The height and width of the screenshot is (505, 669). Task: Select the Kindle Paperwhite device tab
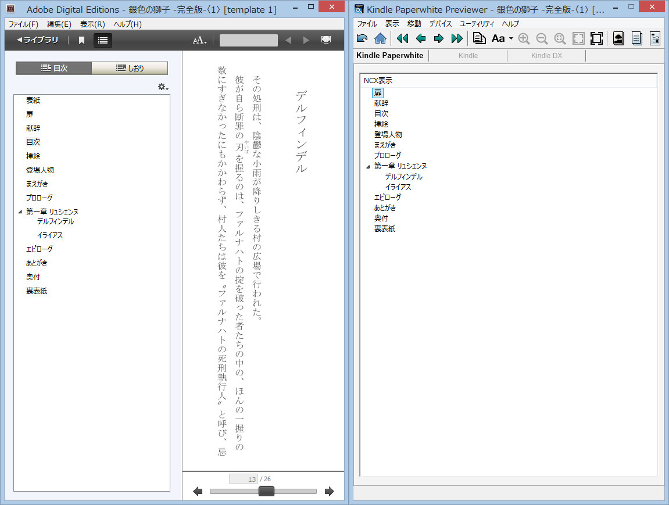coord(390,55)
